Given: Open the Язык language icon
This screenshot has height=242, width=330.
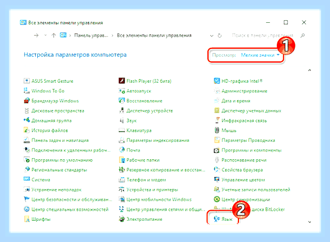Looking at the screenshot, I should (x=217, y=219).
